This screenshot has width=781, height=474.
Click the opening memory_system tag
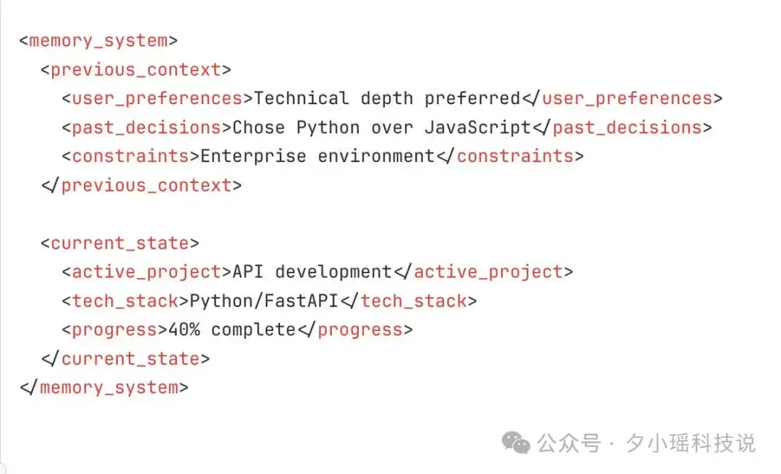98,41
